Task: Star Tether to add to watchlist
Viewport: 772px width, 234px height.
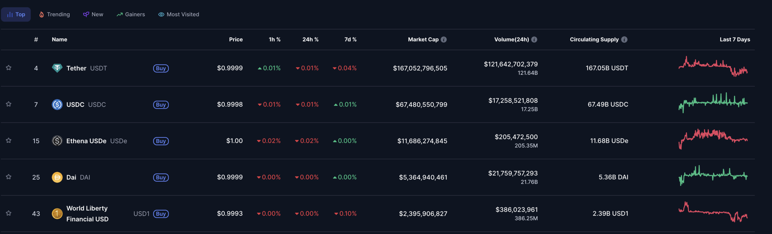Action: coord(9,68)
